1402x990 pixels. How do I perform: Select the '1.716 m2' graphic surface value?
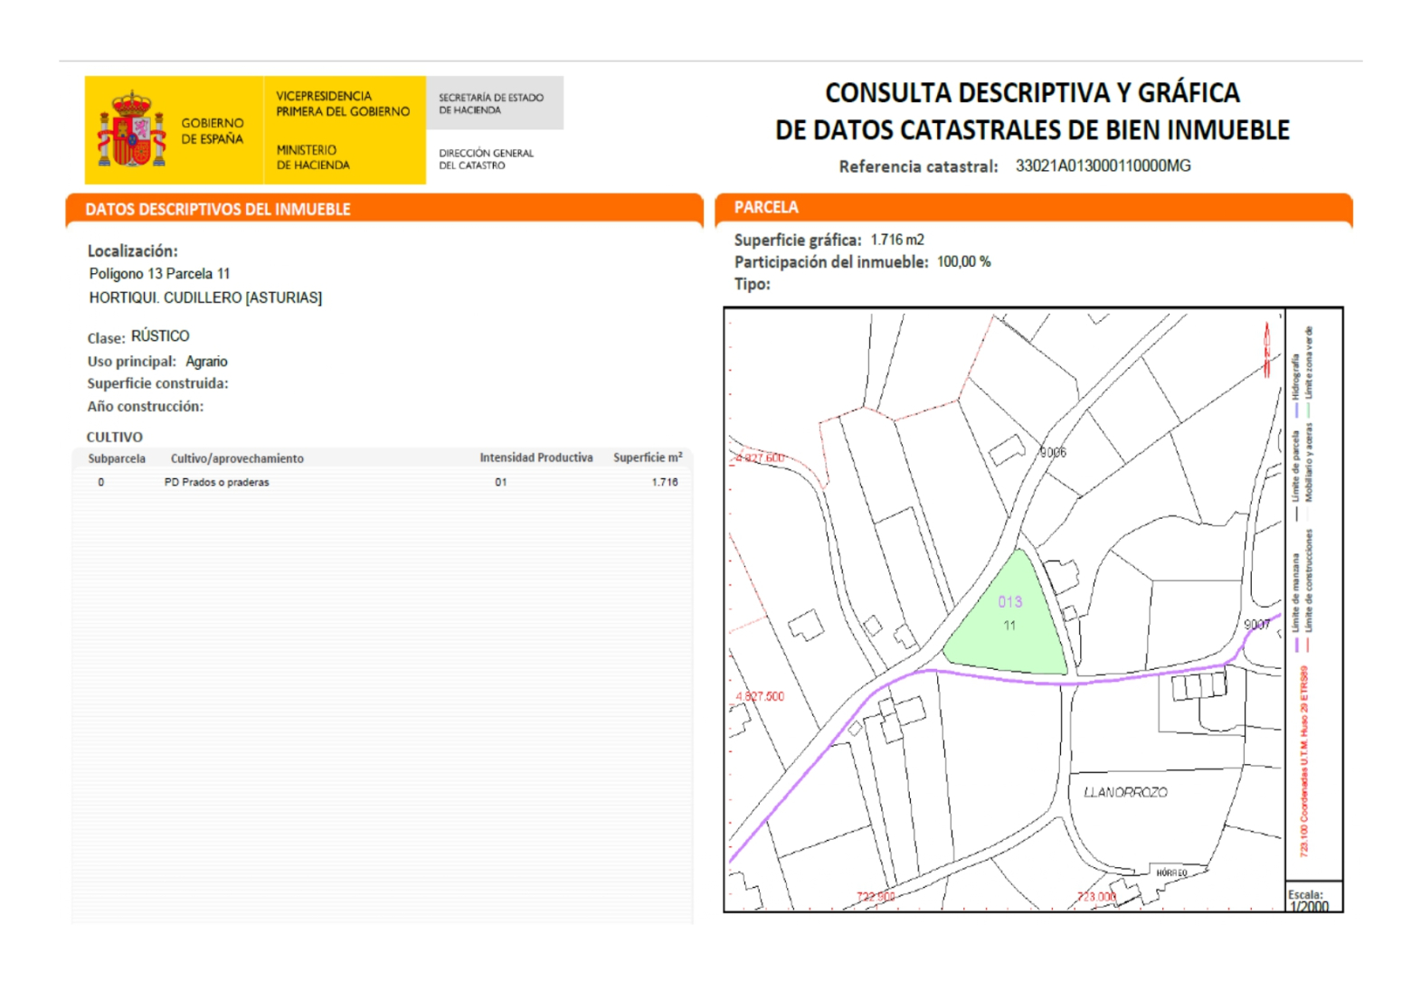click(897, 240)
